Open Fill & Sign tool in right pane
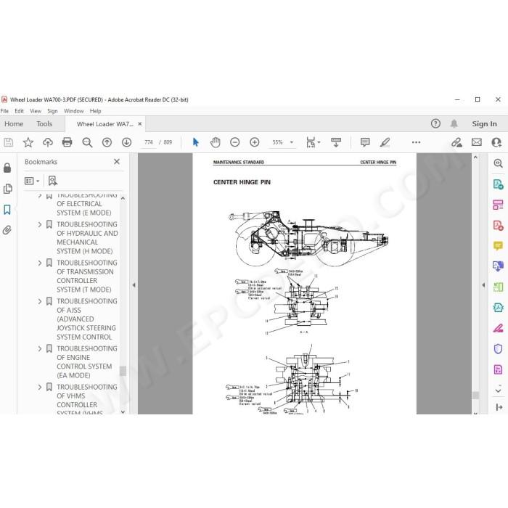 498,328
